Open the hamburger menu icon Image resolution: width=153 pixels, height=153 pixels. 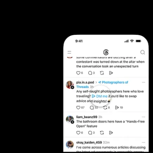pyautogui.click(x=69, y=52)
